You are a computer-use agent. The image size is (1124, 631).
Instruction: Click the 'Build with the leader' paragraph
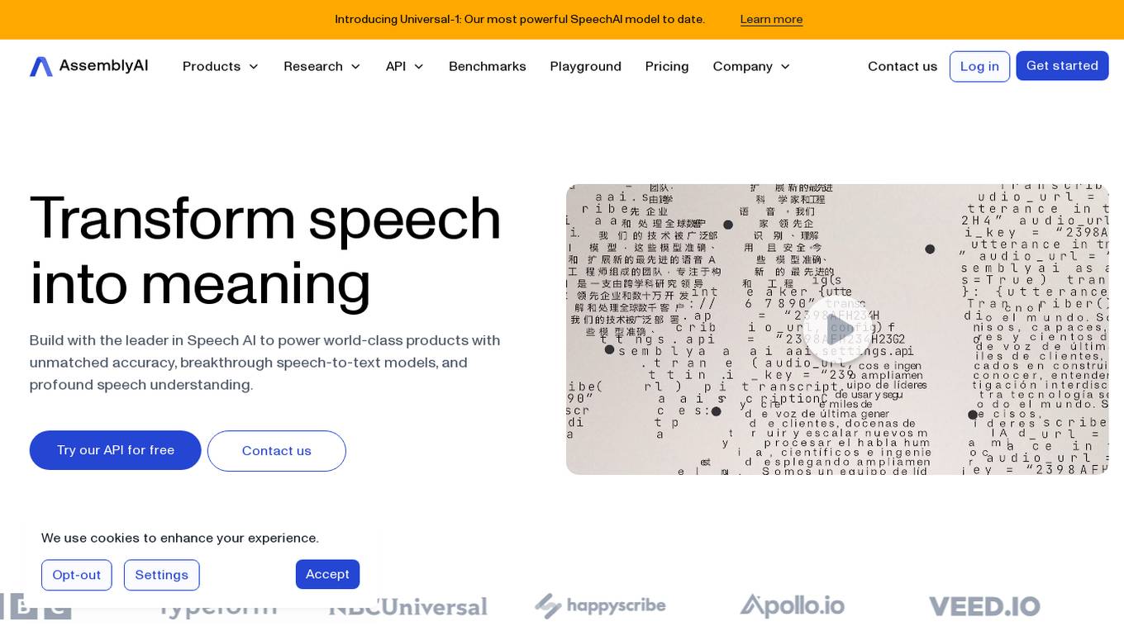point(265,363)
